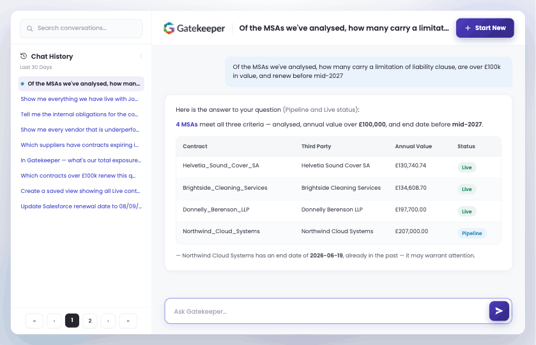Click third party Helvetia Sound Cover SA
536x345 pixels.
[x=335, y=165]
